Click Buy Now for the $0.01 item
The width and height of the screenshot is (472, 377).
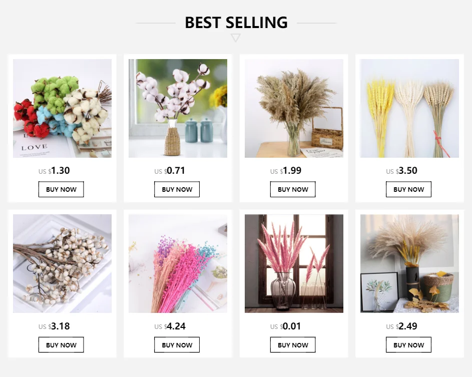(x=293, y=345)
